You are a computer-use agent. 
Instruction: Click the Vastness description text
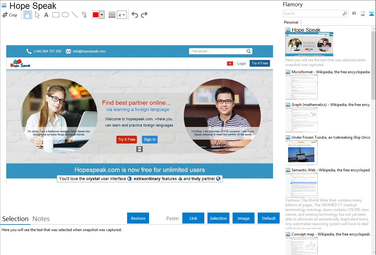[x=327, y=214]
